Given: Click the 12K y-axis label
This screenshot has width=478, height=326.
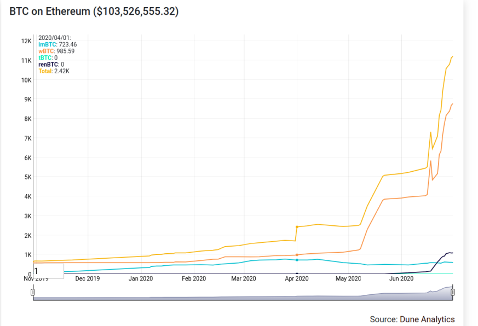Looking at the screenshot, I should pos(26,41).
